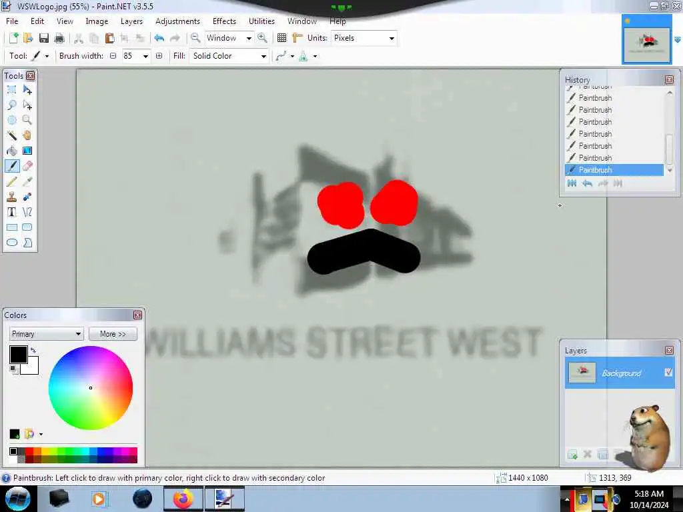Select the Text tool

[x=12, y=212]
